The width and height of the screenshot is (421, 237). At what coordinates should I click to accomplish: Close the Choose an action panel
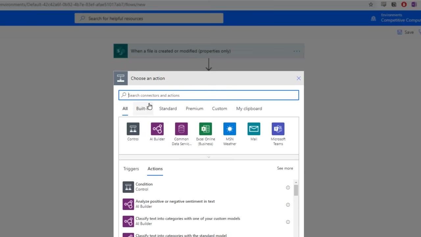point(299,78)
